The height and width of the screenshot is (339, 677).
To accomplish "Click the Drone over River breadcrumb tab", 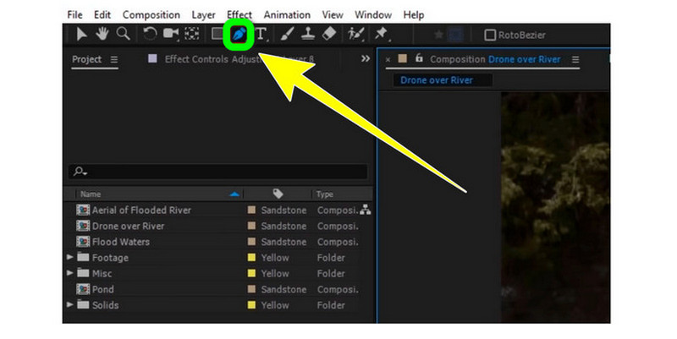I will [437, 80].
